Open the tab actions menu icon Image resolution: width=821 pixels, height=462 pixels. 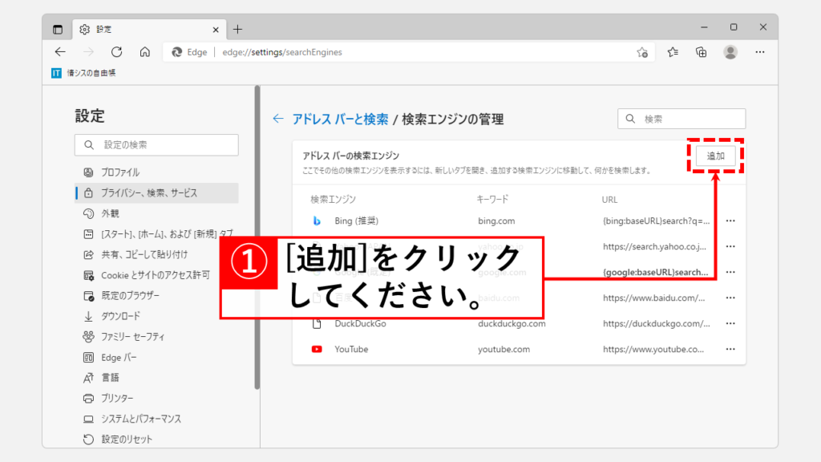(58, 30)
